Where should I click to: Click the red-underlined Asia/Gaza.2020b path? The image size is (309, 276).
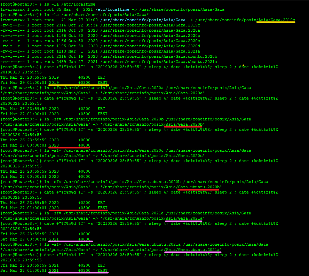183,125
